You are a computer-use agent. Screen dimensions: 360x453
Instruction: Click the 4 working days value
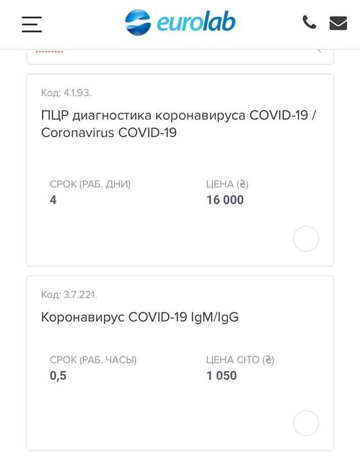pyautogui.click(x=53, y=200)
